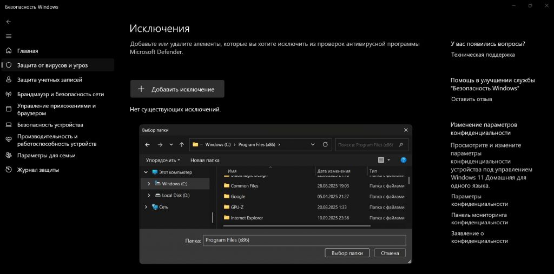Collapse the Этот компьютер tree node
Image resolution: width=554 pixels, height=274 pixels.
146,172
